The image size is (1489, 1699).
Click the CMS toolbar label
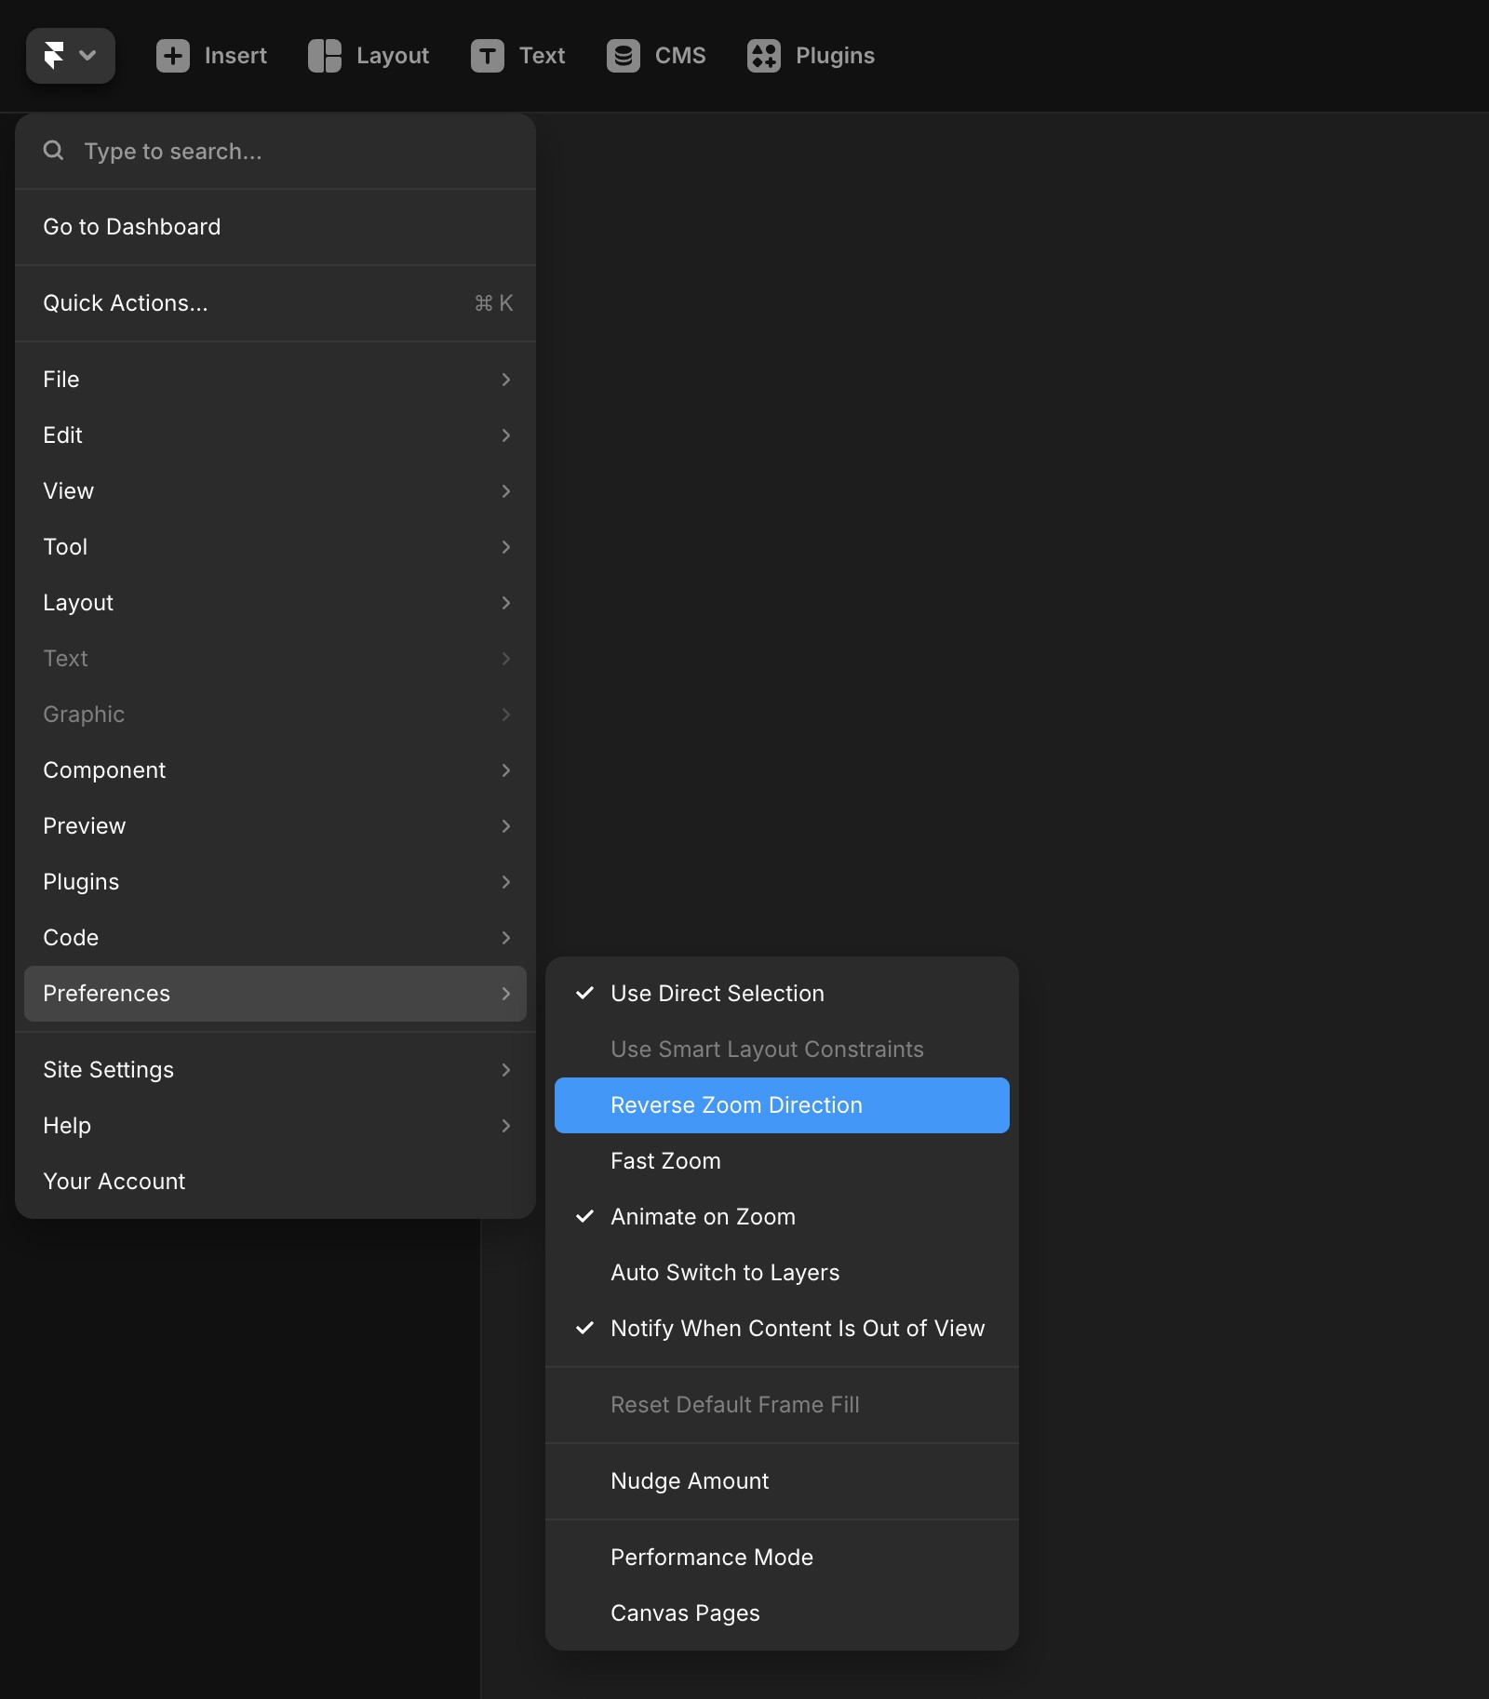[680, 56]
